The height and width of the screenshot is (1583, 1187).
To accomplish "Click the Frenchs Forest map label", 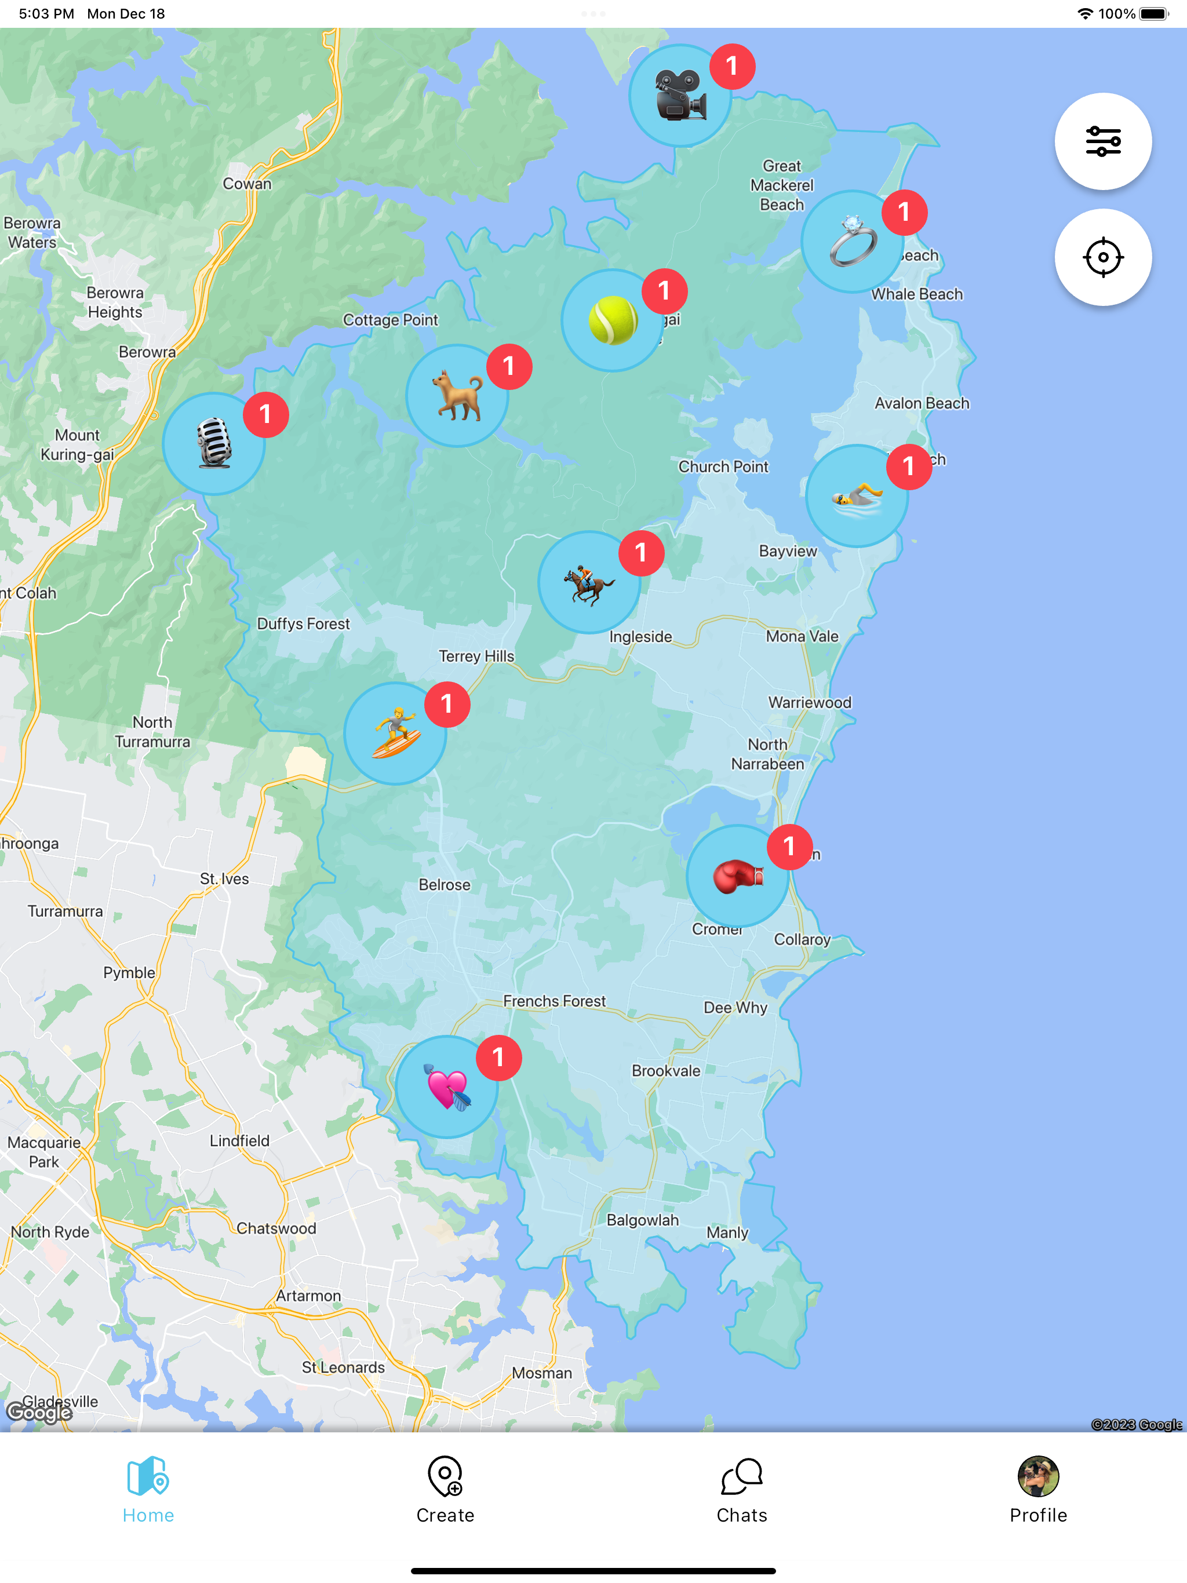I will [x=554, y=1001].
